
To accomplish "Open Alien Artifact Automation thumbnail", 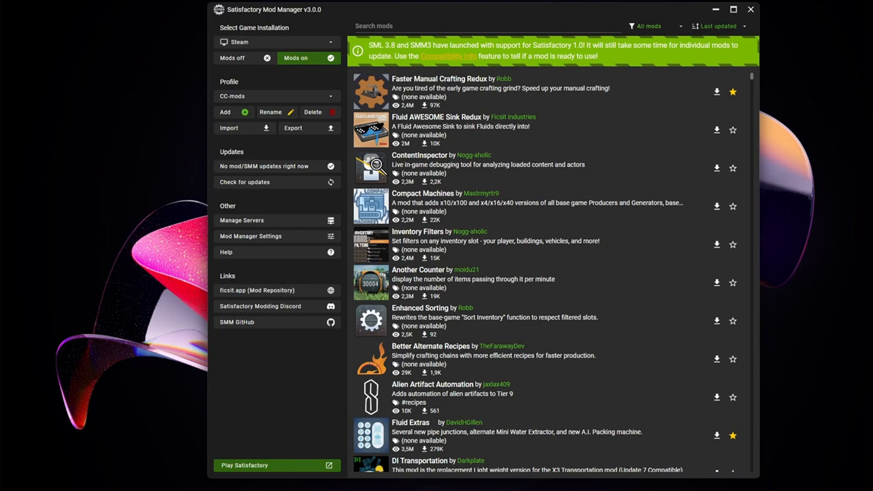I will (x=371, y=397).
